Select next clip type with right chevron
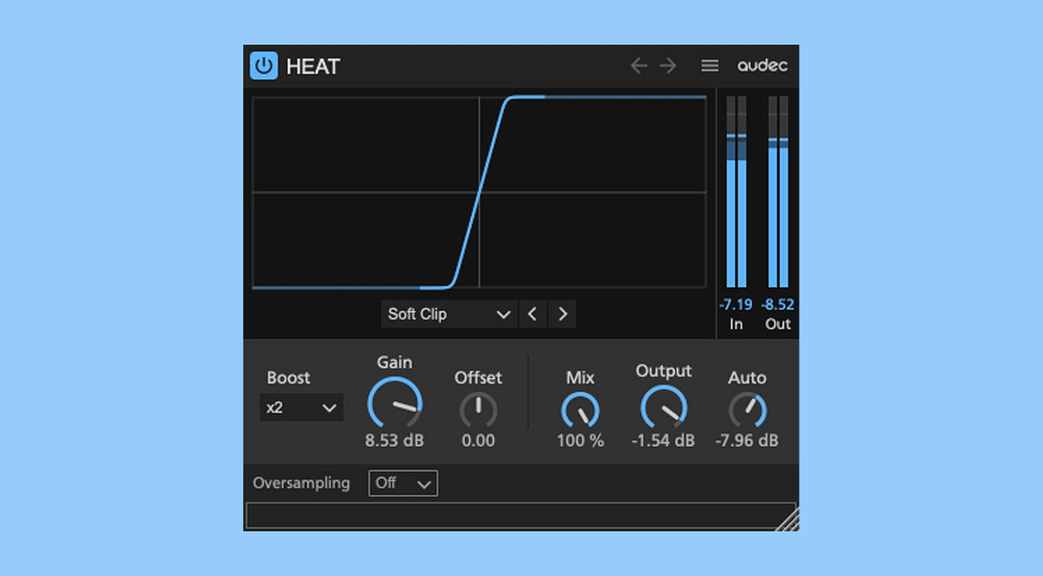Screen dimensions: 1043x576 [563, 314]
